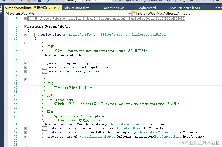Collapse the namespace System.Web.Mvc block
Image resolution: width=222 pixels, height=147 pixels.
point(26,26)
